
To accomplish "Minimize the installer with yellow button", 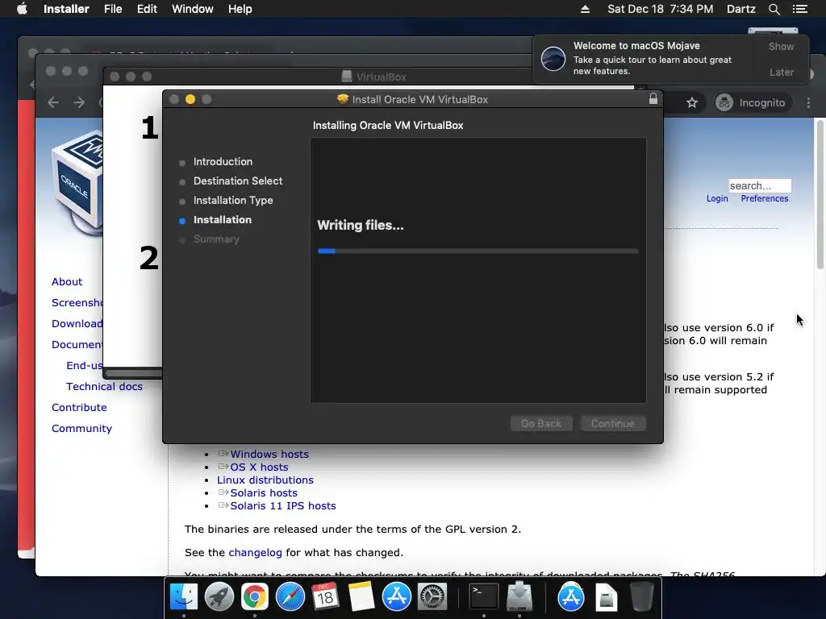I will click(190, 99).
